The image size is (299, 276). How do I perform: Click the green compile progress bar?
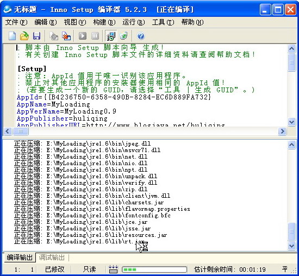click(154, 269)
